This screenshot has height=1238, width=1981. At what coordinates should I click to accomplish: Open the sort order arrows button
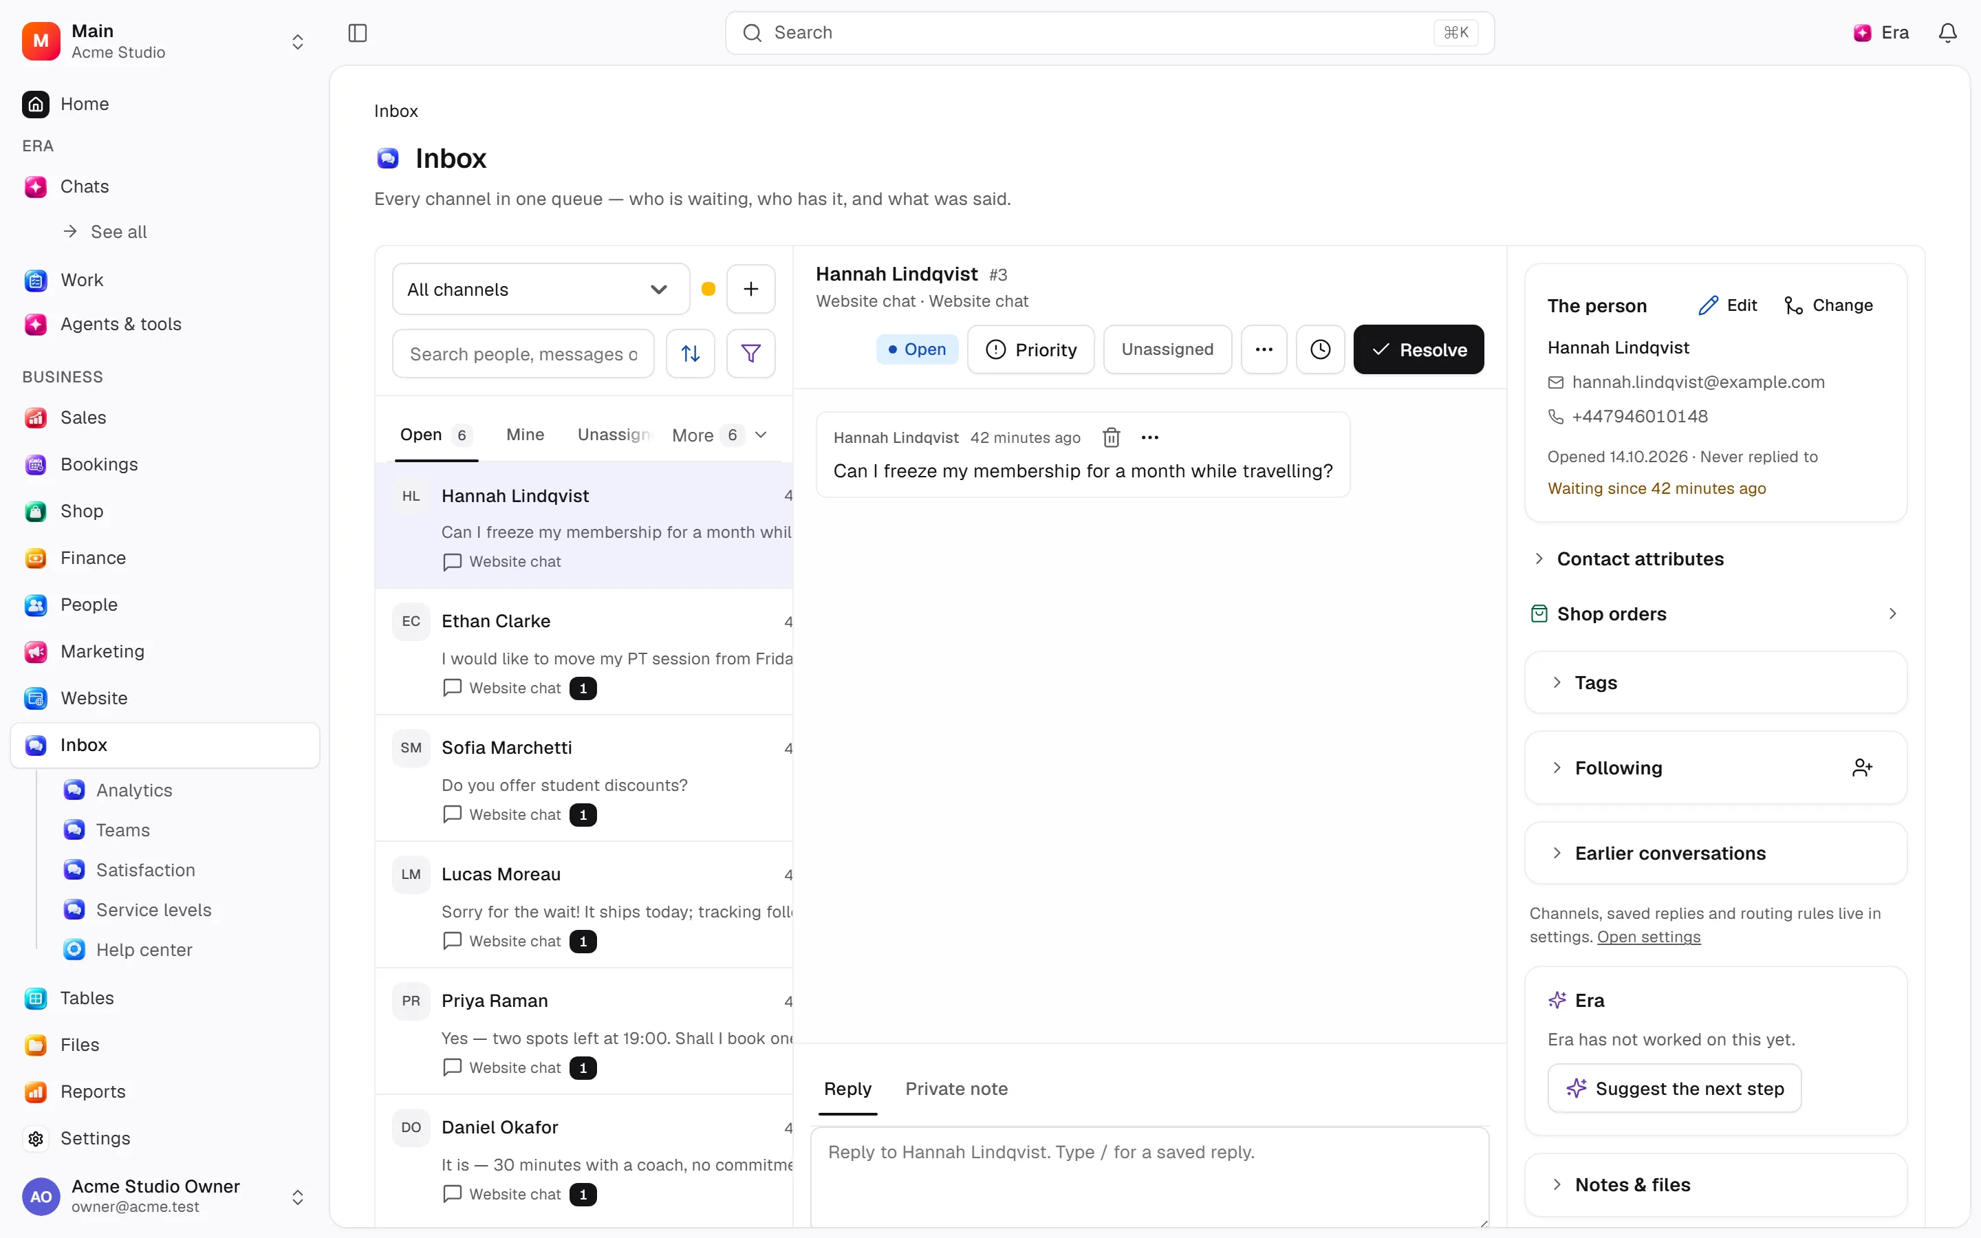[x=690, y=354]
